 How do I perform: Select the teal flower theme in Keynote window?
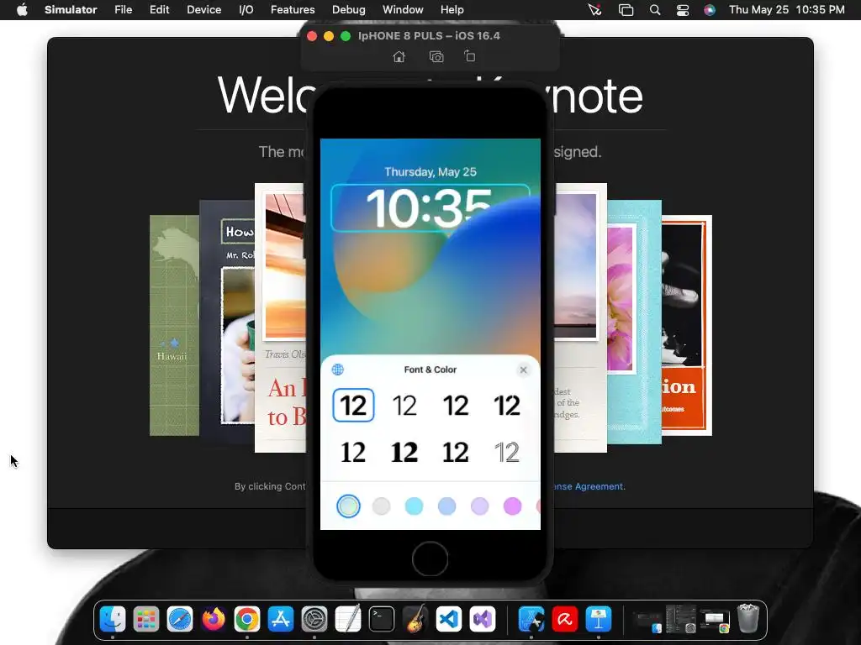(634, 322)
